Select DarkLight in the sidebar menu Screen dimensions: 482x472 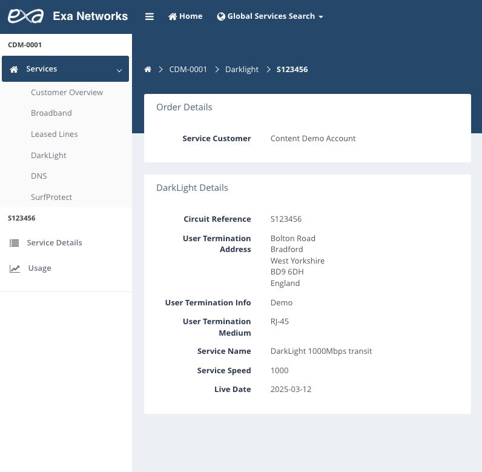coord(48,156)
